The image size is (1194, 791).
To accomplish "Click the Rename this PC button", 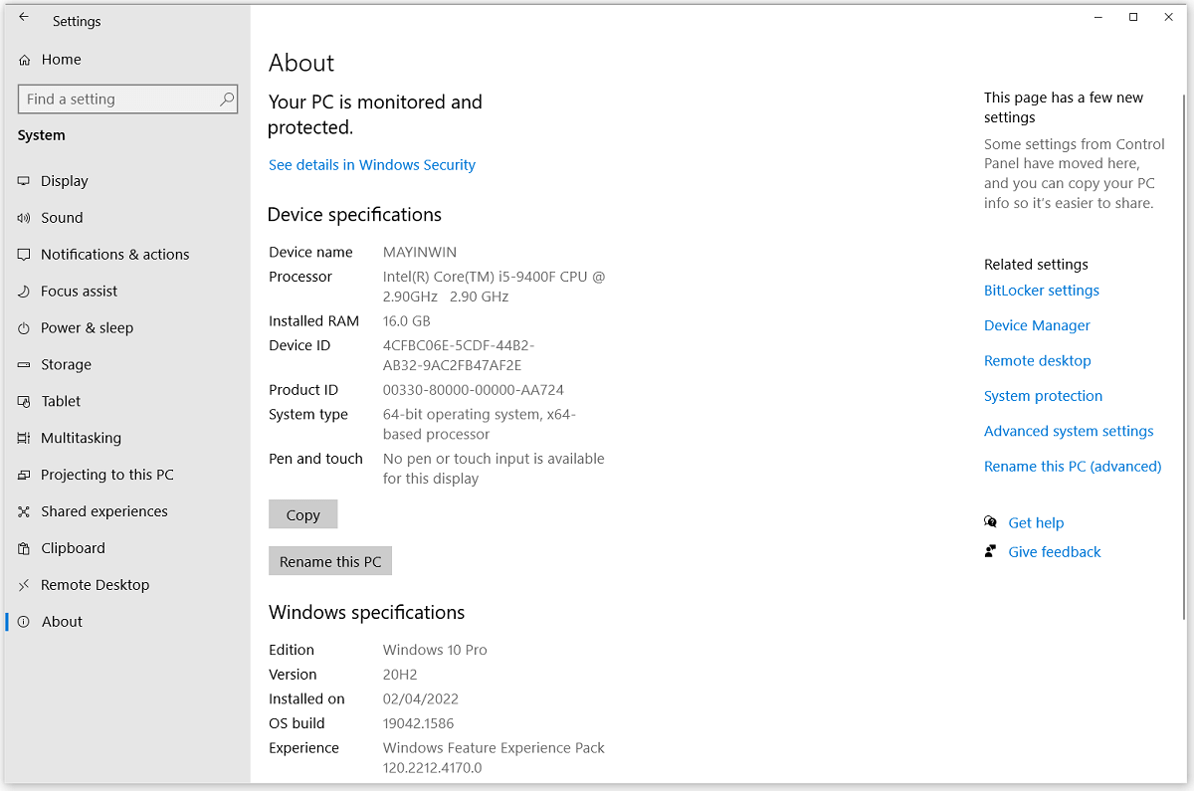I will (330, 561).
